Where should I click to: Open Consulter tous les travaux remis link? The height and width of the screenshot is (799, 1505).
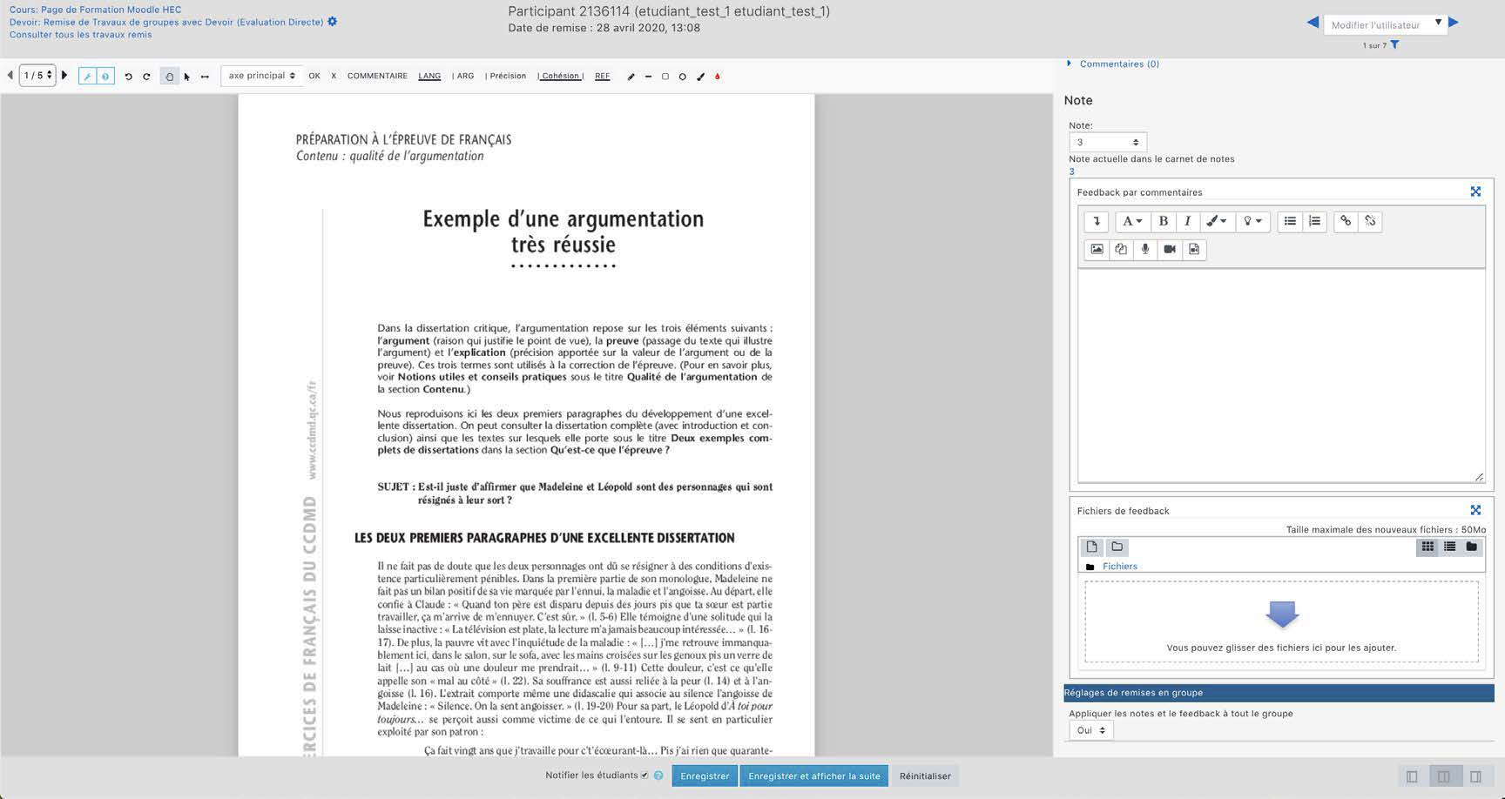click(80, 35)
